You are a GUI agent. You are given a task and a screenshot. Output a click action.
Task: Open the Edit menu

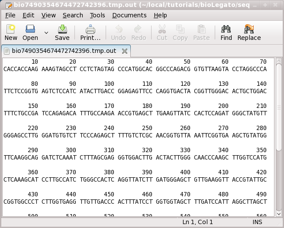[x=29, y=15]
